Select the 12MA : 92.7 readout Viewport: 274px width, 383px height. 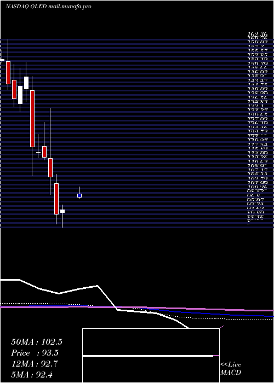pos(35,364)
